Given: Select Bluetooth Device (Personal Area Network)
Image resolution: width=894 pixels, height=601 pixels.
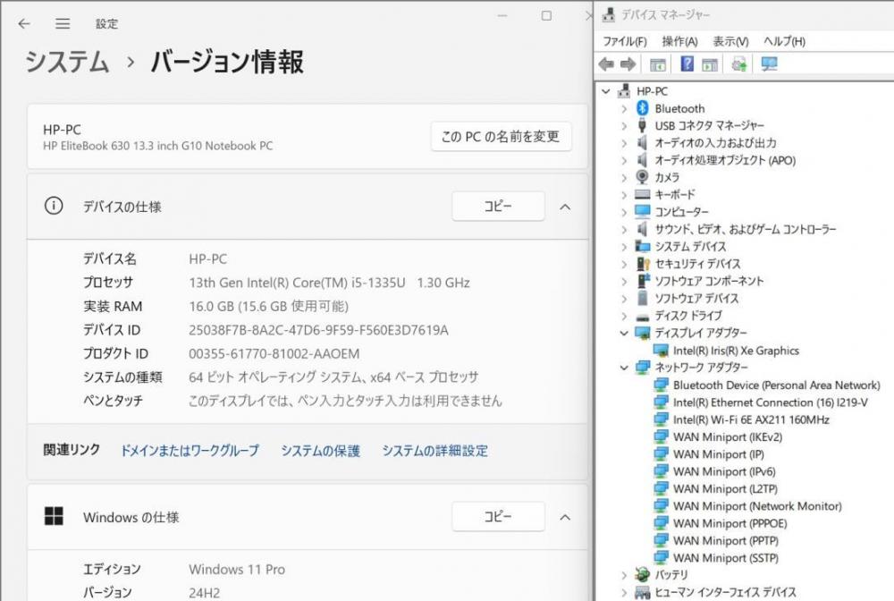Looking at the screenshot, I should point(777,385).
